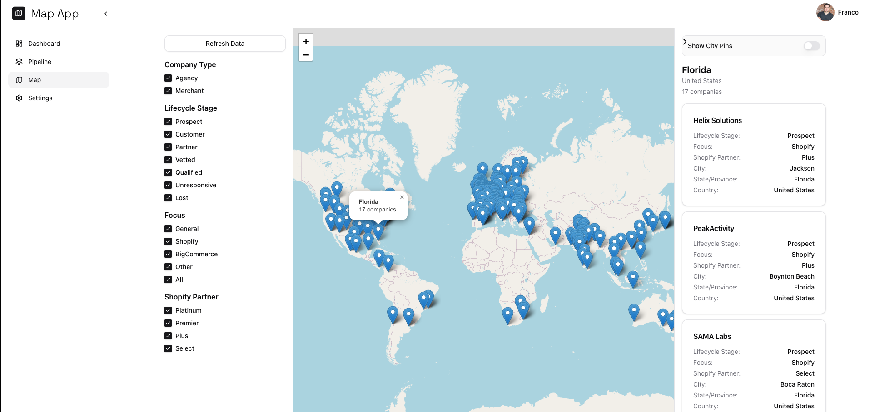This screenshot has width=870, height=412.
Task: Collapse the right details panel chevron
Action: [684, 41]
